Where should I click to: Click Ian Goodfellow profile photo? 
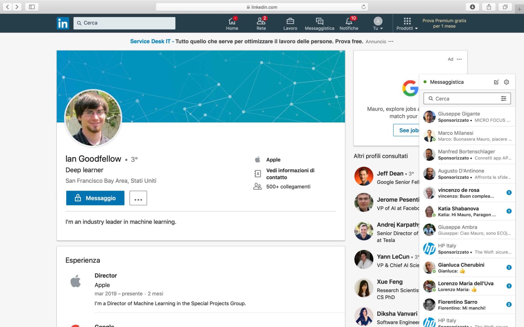(93, 118)
